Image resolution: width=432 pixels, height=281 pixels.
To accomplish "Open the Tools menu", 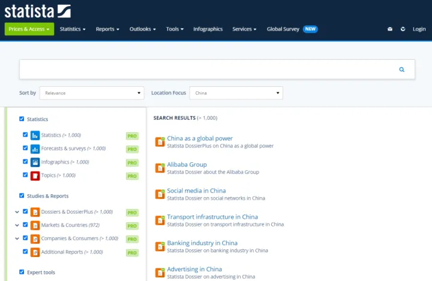I will (175, 29).
